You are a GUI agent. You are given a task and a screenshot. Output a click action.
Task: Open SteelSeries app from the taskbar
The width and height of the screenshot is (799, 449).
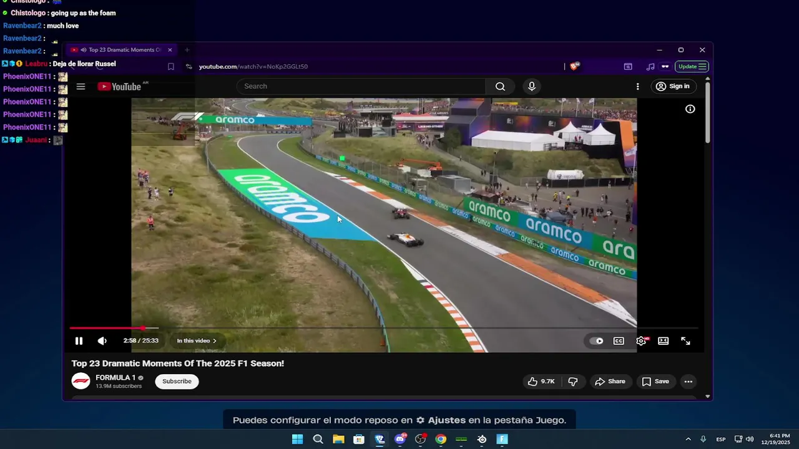coord(482,439)
